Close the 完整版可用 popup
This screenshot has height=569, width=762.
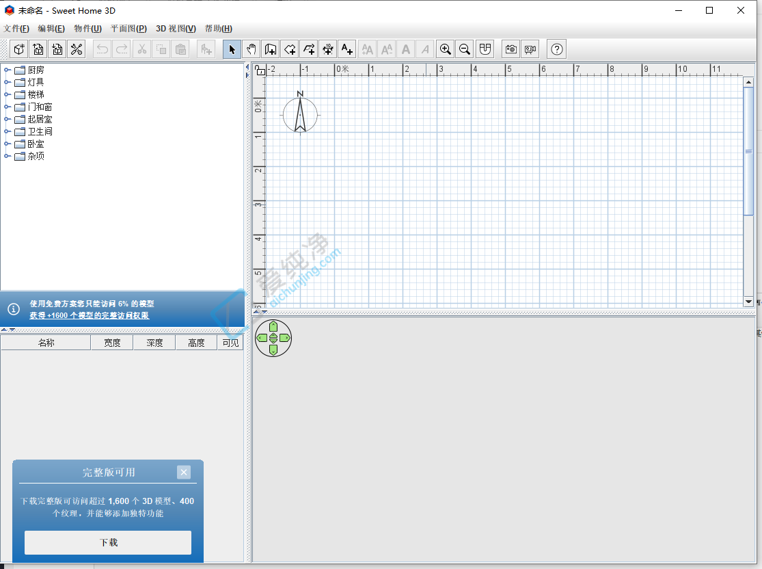[x=184, y=472]
